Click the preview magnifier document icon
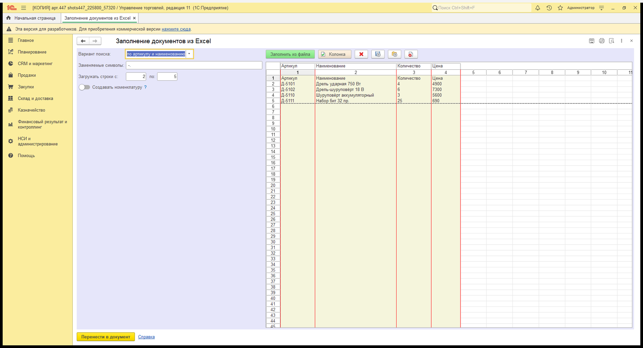The height and width of the screenshot is (348, 643). click(x=612, y=41)
